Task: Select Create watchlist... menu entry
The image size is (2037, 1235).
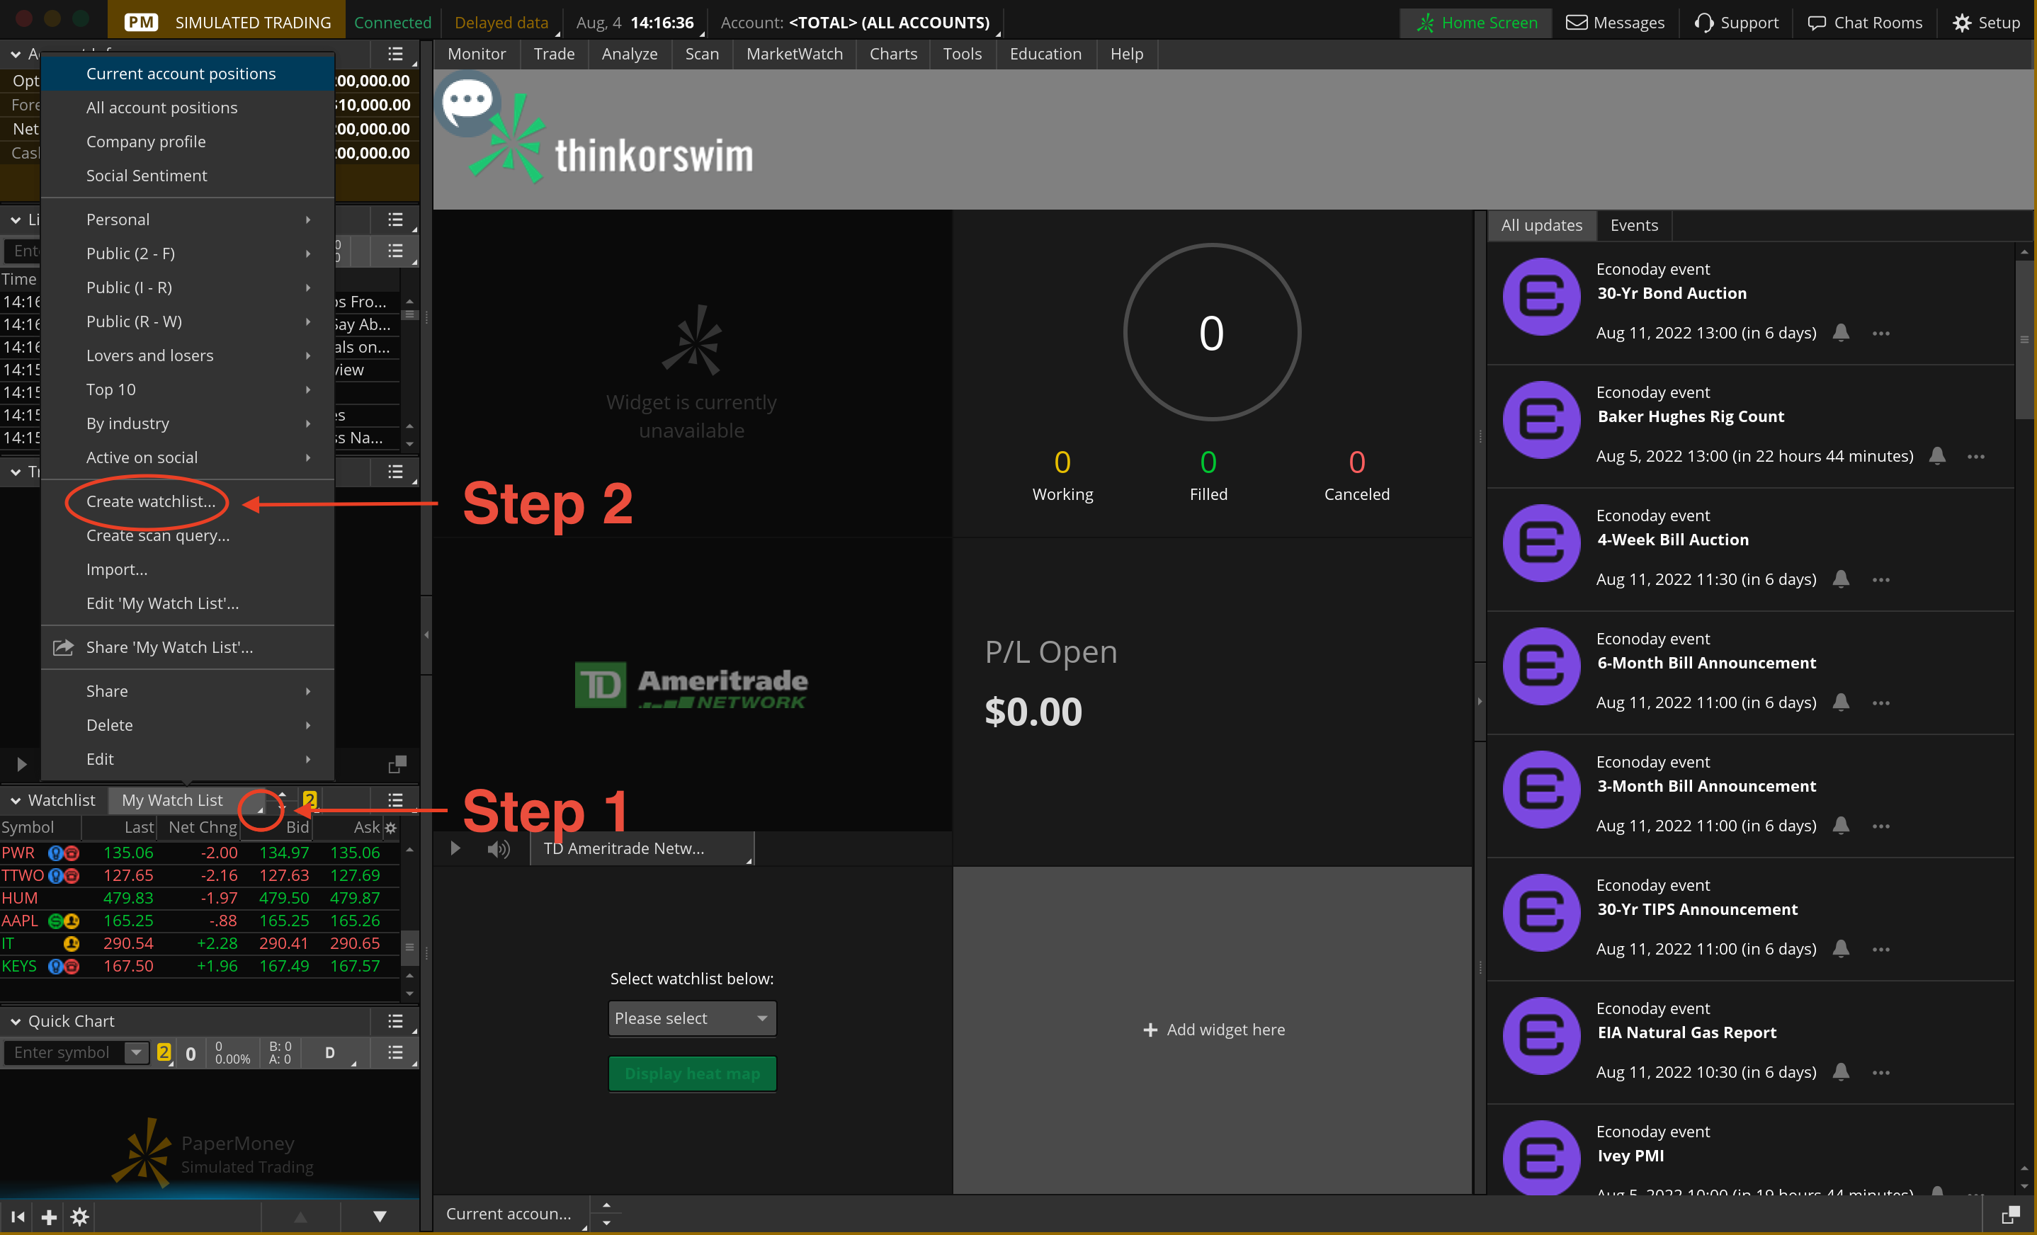Action: tap(150, 501)
